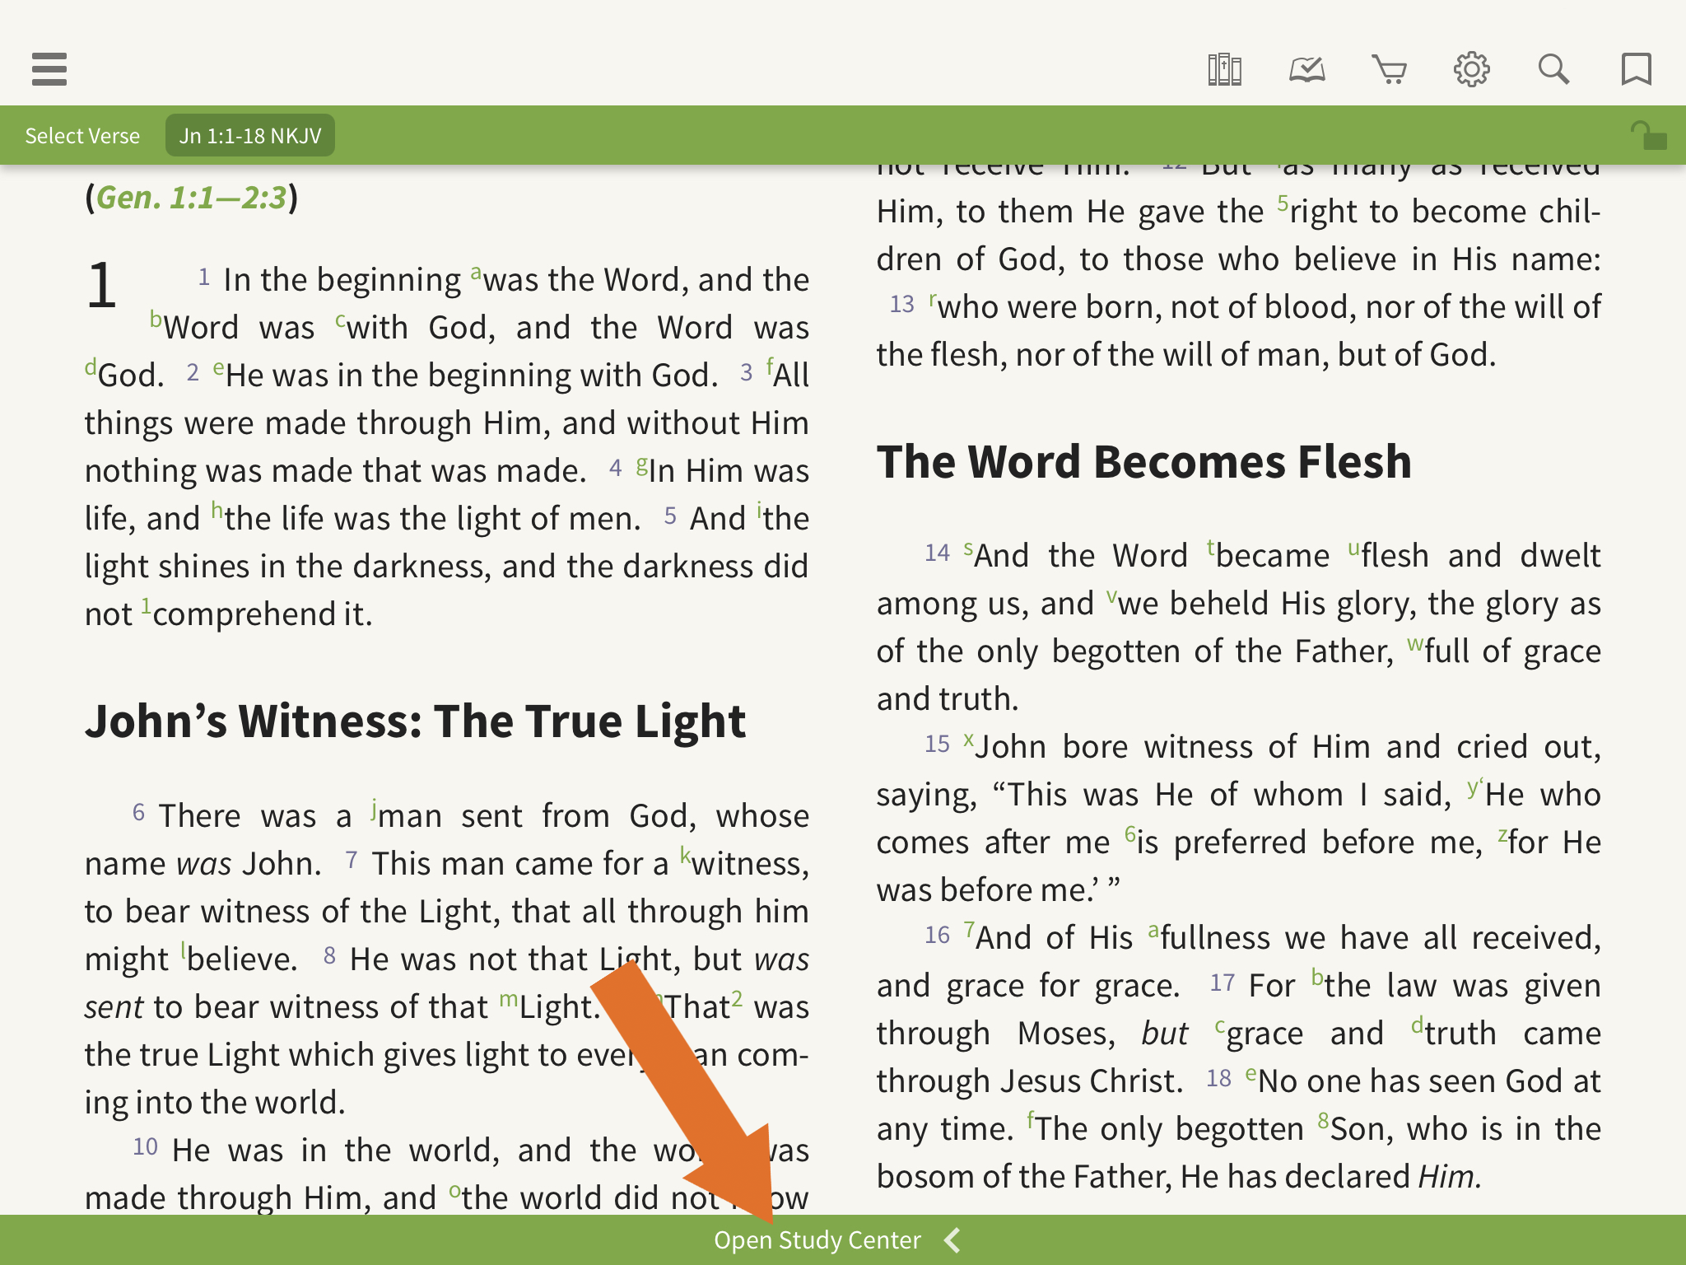Open footnote 6 before 'is preferred'
Screen dimensions: 1686x1265
click(x=1130, y=833)
